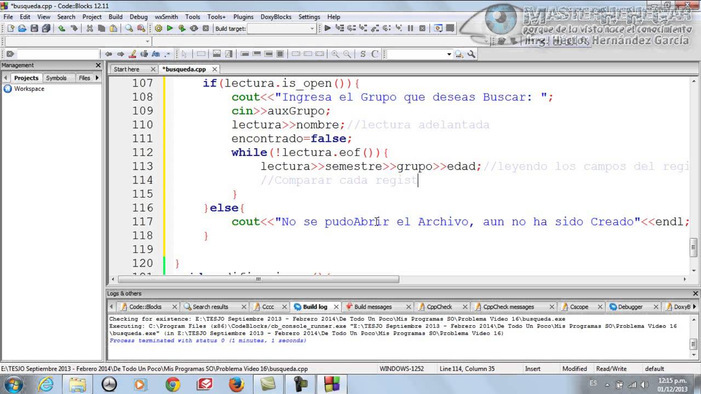This screenshot has height=394, width=701.
Task: Click the Find magnifier icon
Action: point(129,28)
